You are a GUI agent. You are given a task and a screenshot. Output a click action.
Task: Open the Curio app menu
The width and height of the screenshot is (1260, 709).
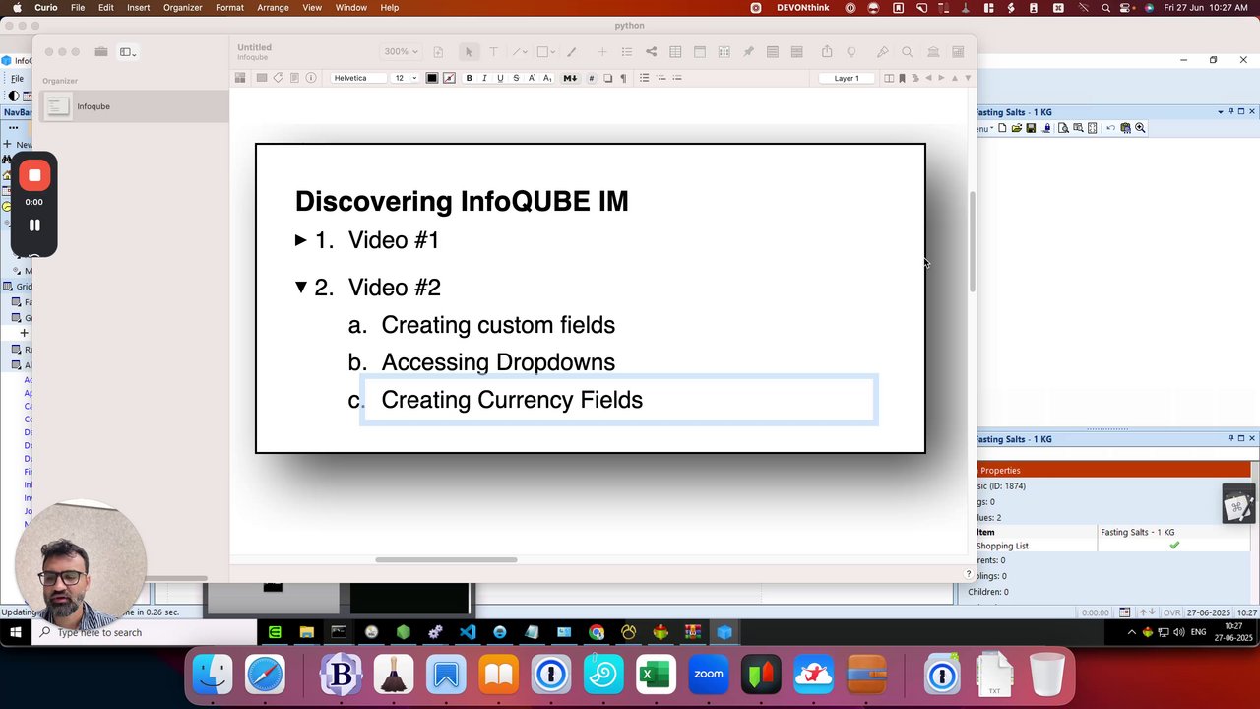point(46,8)
